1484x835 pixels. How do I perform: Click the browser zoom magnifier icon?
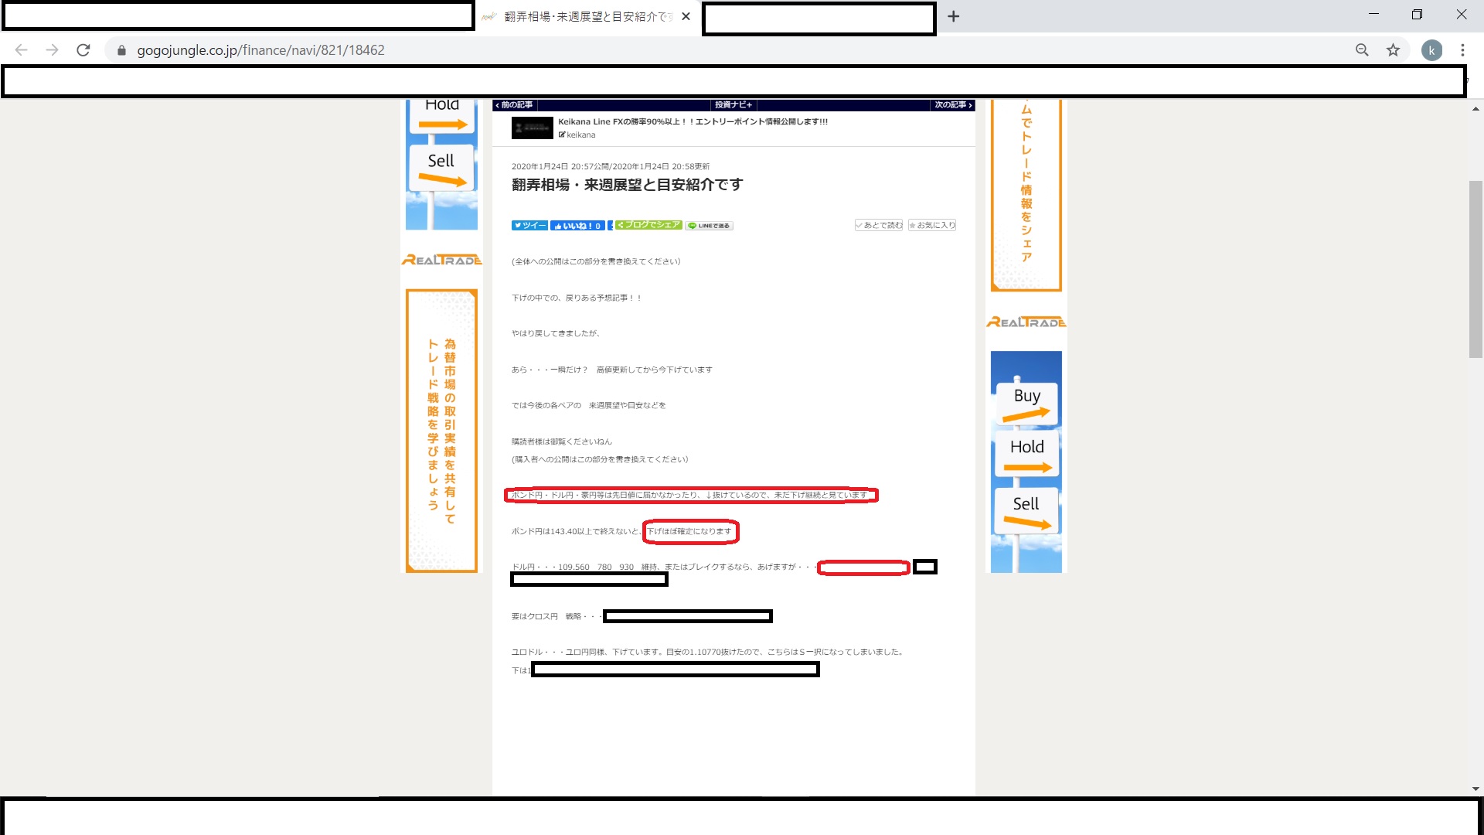click(1362, 50)
